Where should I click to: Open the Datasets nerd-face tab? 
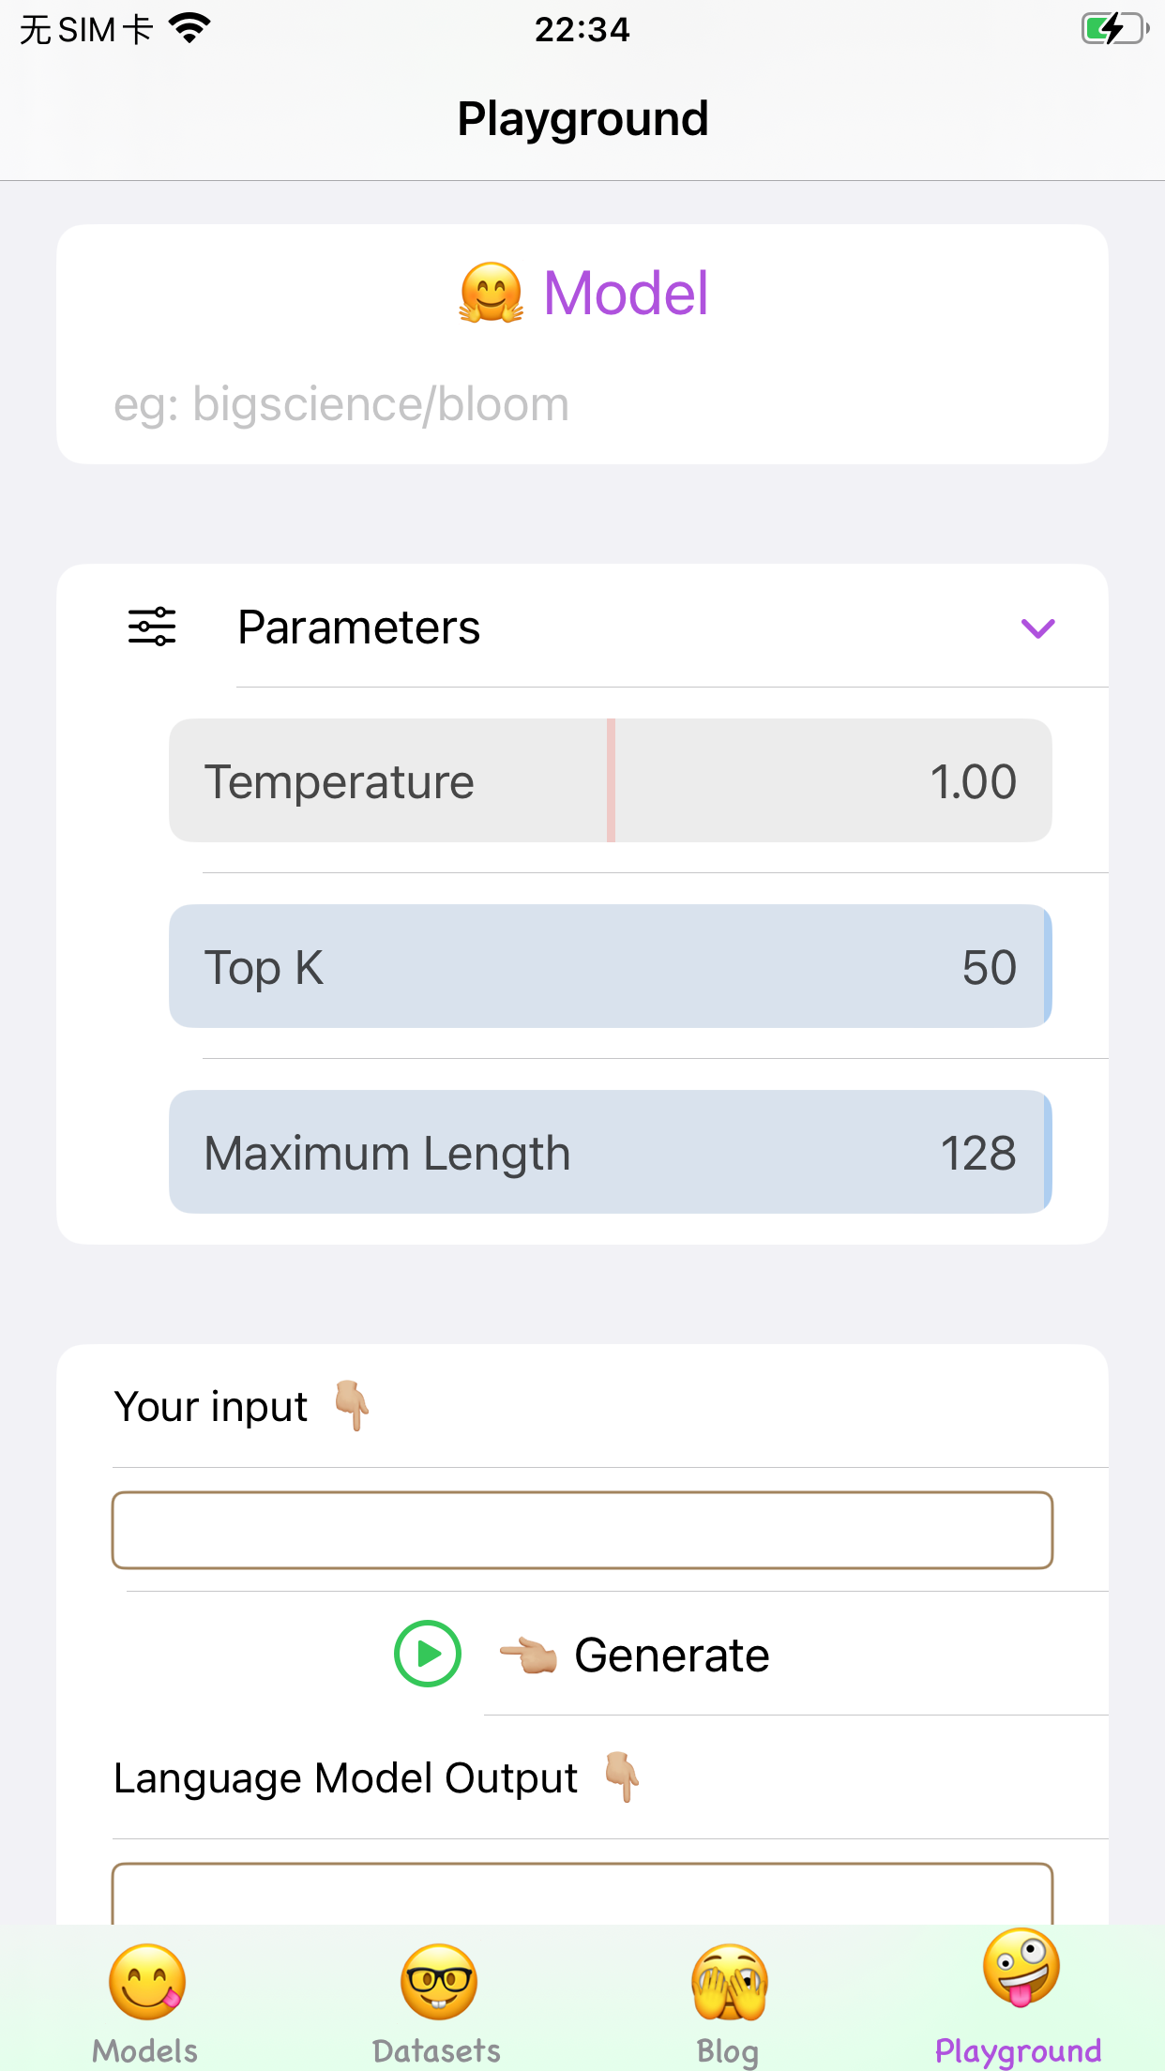437,1982
